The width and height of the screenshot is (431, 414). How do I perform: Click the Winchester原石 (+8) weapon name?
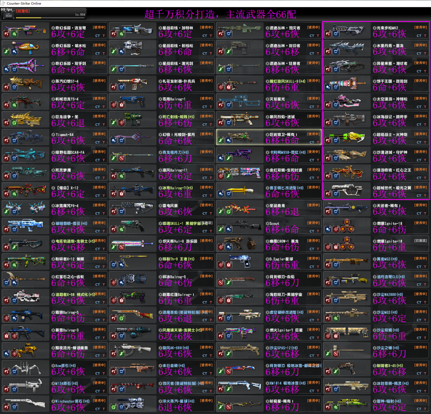[72, 401]
